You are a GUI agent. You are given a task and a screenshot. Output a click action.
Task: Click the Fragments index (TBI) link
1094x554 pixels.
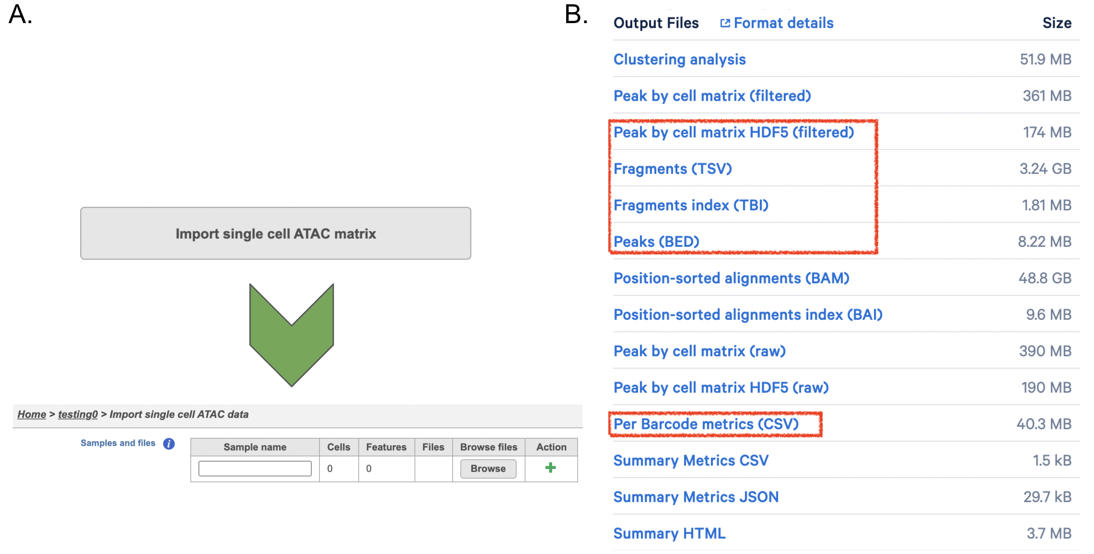click(691, 205)
